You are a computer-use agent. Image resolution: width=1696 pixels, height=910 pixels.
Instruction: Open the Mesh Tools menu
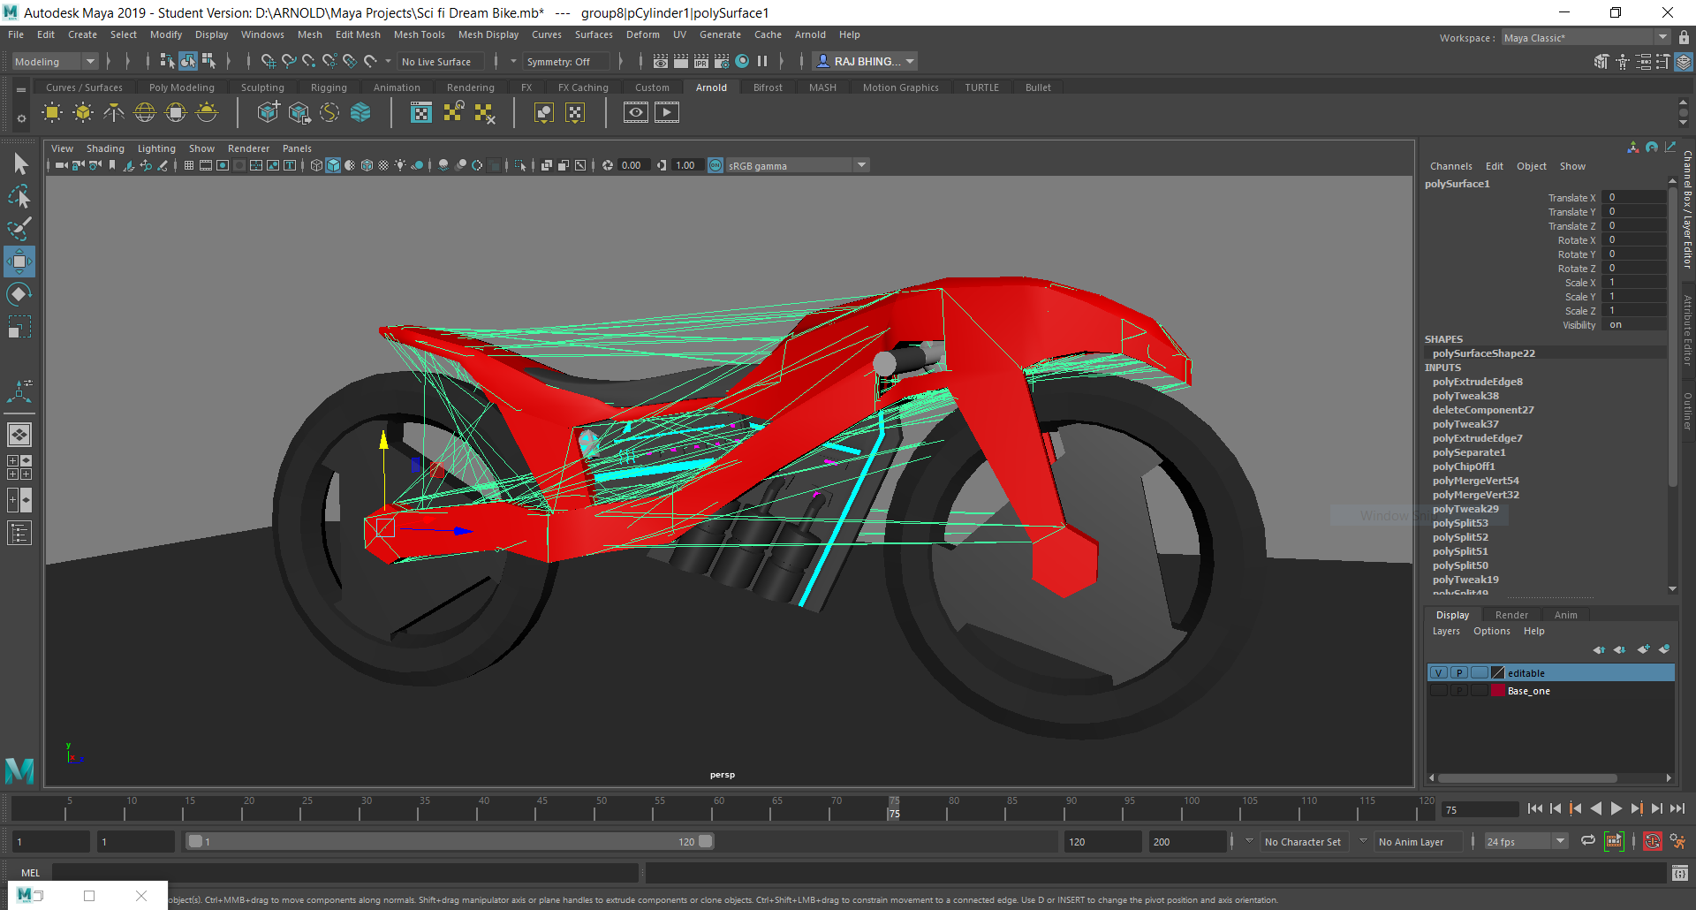(x=420, y=34)
